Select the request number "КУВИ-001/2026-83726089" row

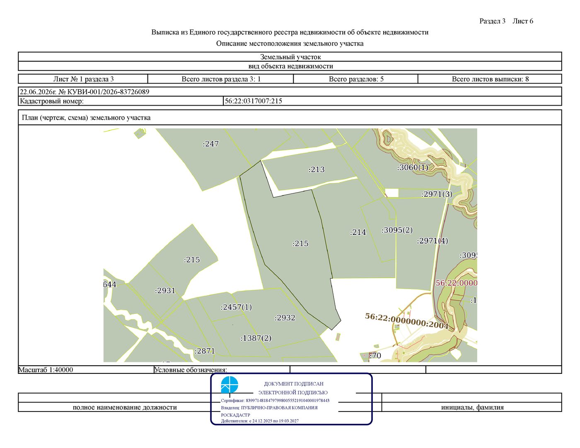point(290,92)
